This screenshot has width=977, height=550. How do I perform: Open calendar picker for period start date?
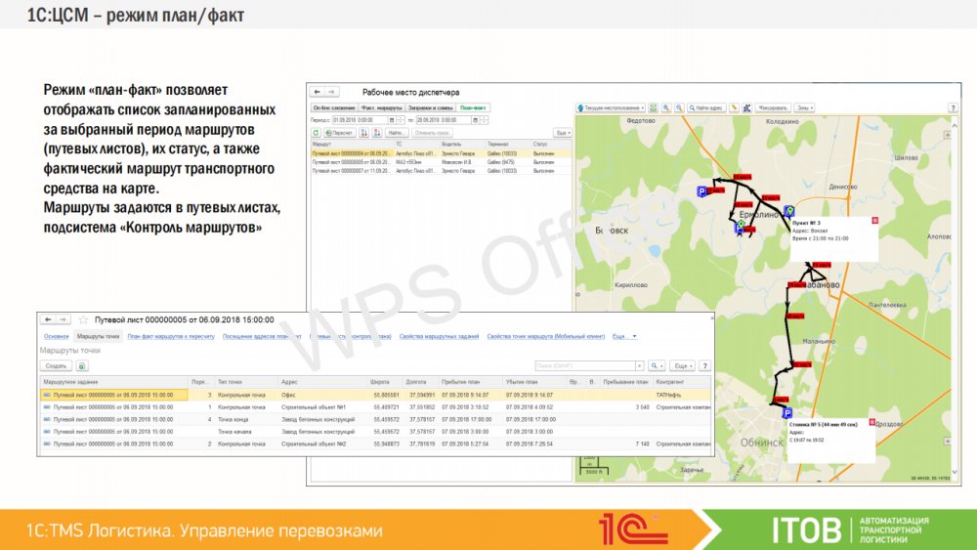click(391, 119)
